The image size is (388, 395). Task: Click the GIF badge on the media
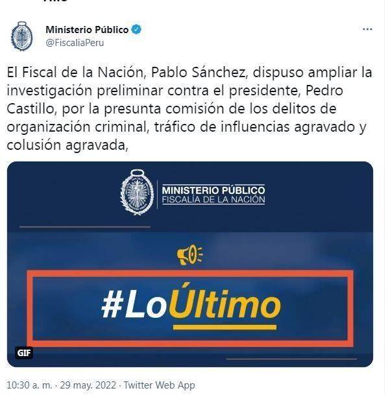click(24, 353)
